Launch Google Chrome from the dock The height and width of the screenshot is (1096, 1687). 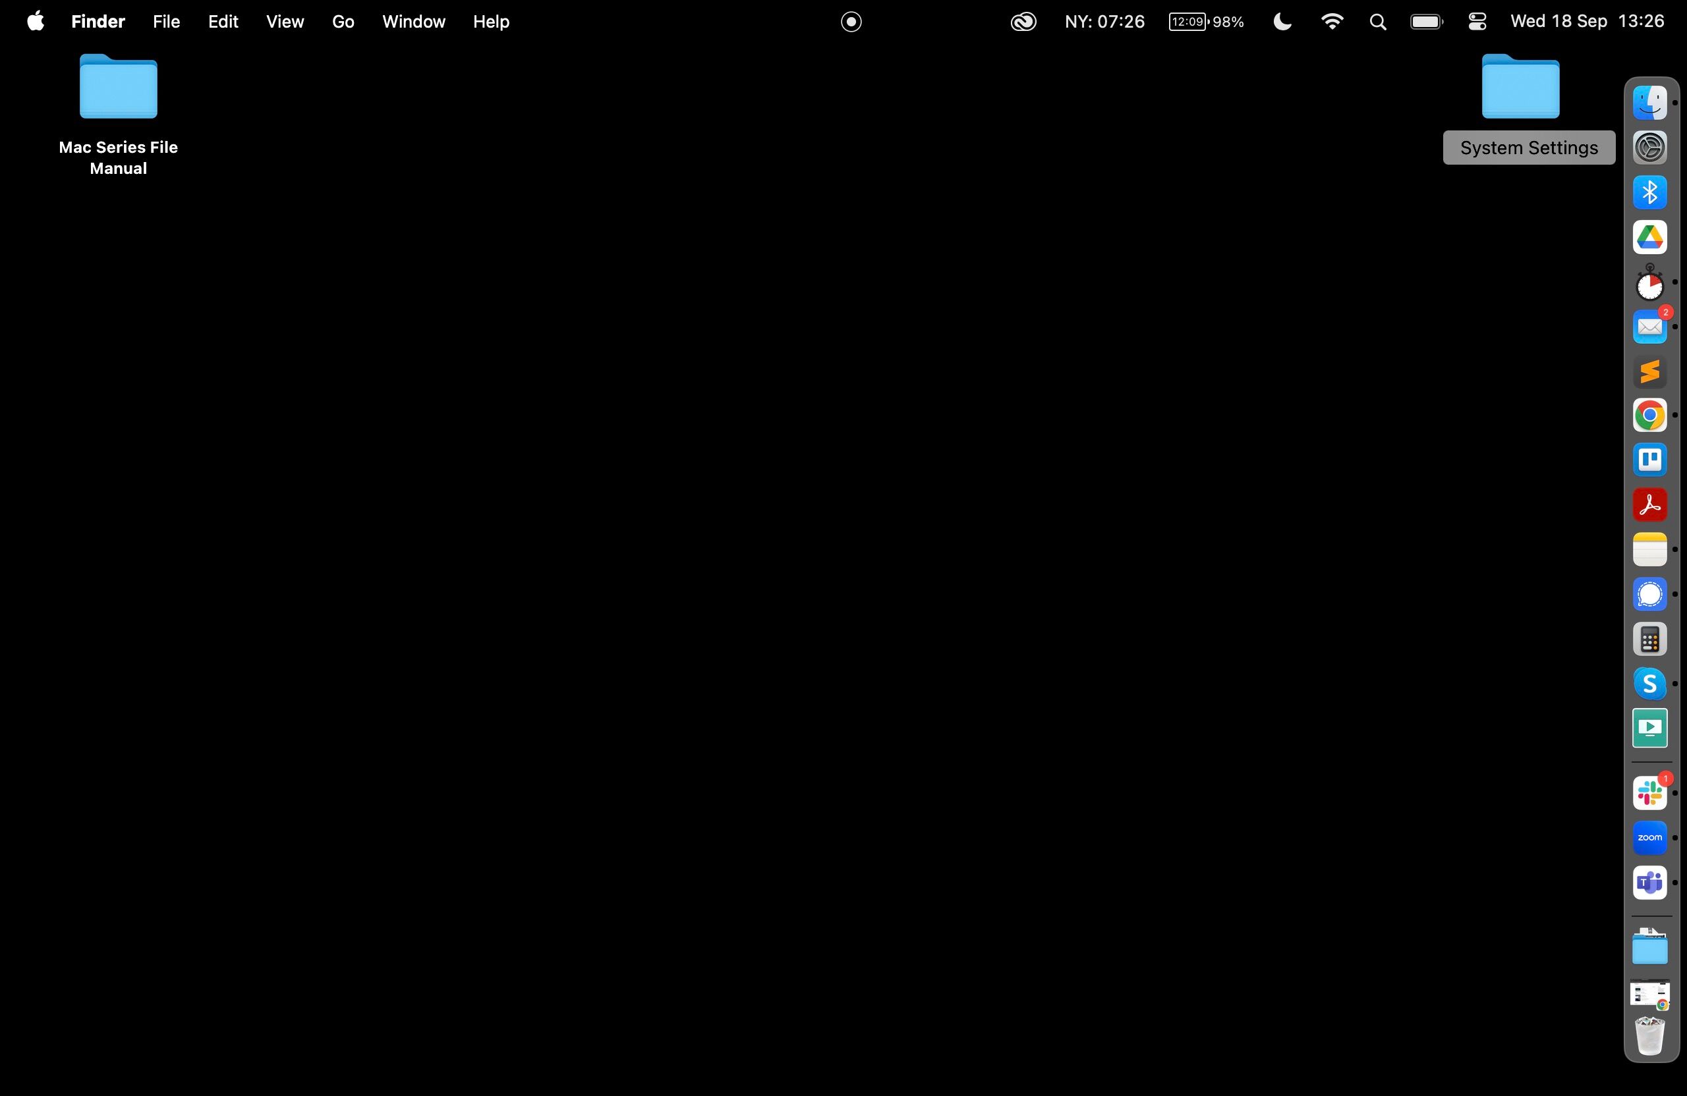(x=1649, y=415)
